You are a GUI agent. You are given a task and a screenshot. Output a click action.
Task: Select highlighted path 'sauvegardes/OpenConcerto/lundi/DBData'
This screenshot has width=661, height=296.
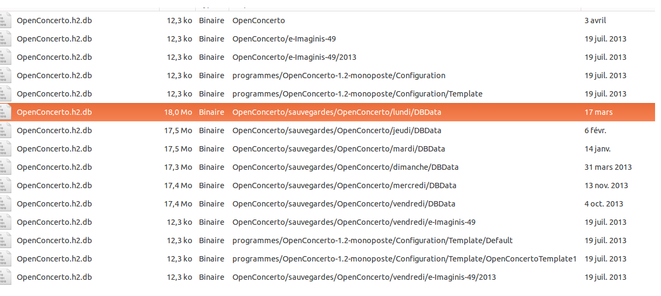[338, 112]
